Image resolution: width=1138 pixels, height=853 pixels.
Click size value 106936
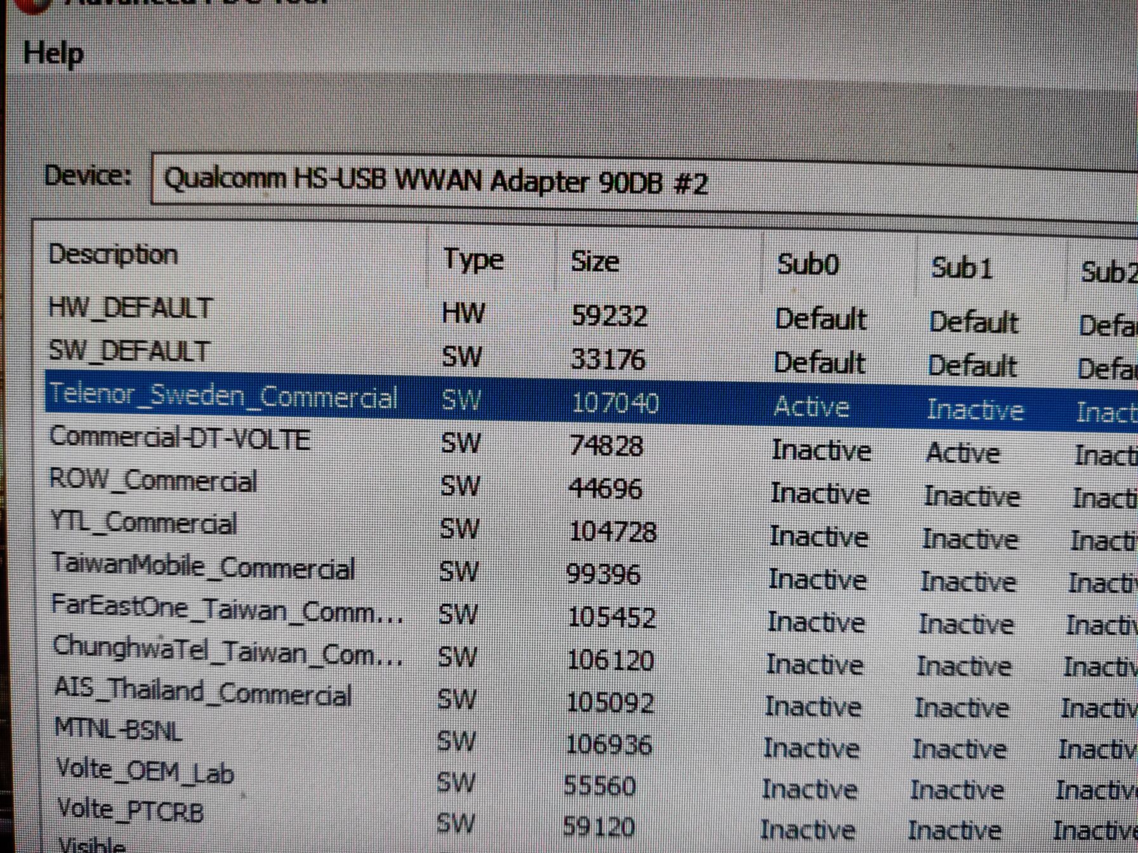[x=609, y=745]
